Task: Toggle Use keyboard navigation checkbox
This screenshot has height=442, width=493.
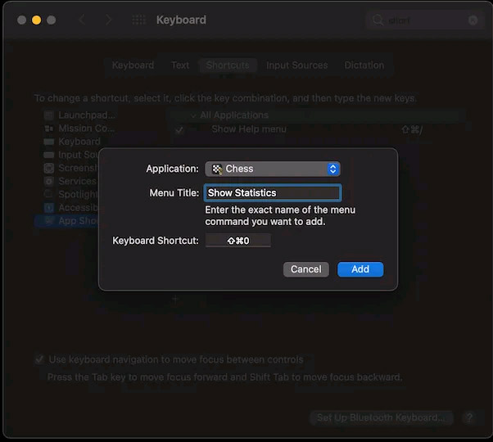Action: [x=39, y=359]
